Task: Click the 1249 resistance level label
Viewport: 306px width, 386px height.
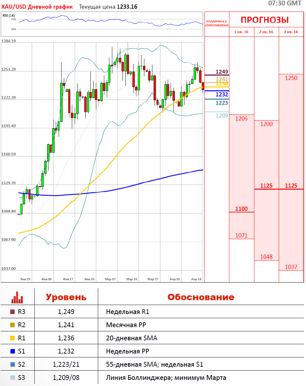Action: tap(222, 72)
